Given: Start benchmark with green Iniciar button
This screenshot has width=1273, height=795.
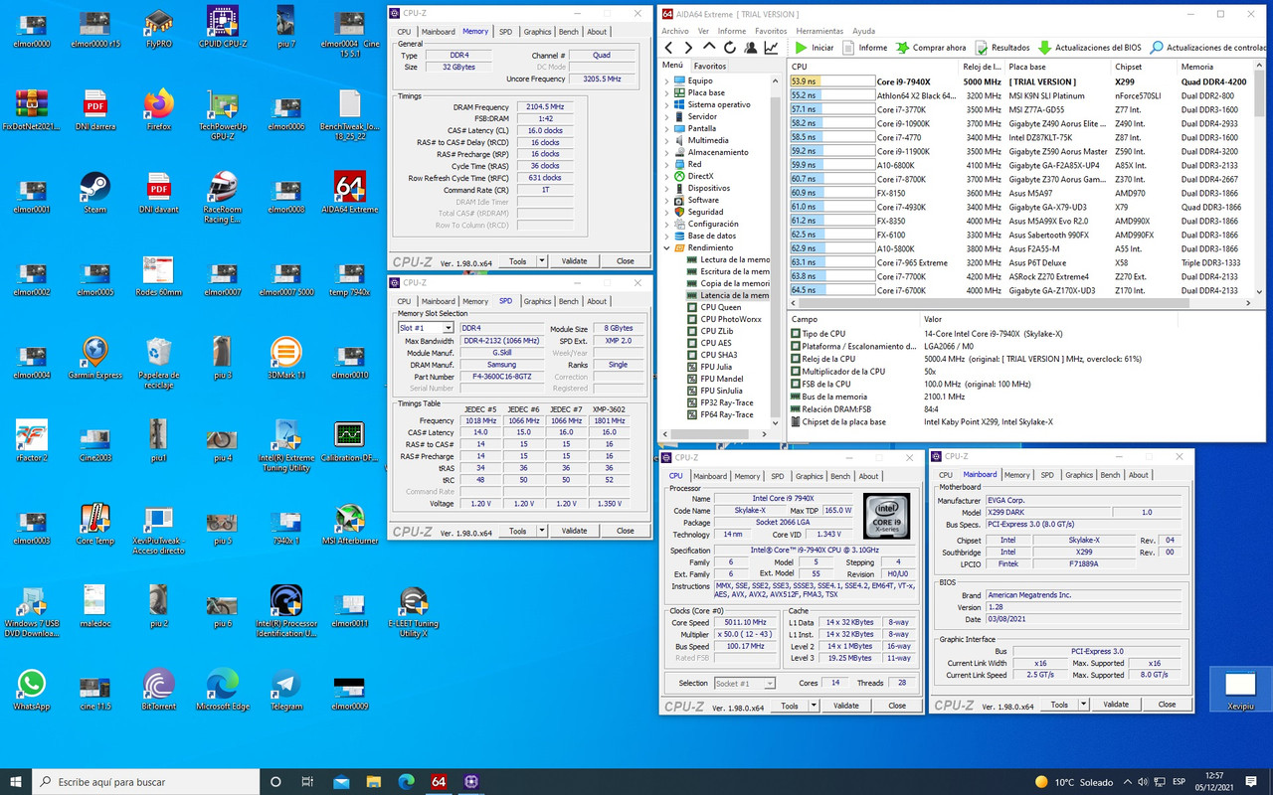Looking at the screenshot, I should pyautogui.click(x=815, y=48).
